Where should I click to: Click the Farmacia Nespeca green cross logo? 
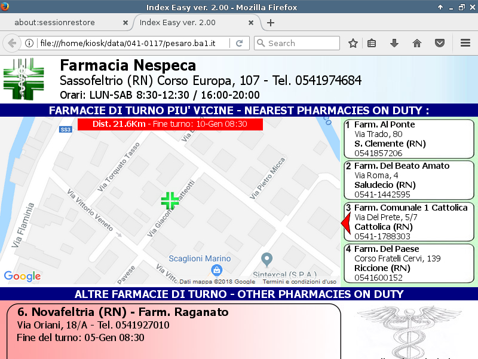point(23,78)
